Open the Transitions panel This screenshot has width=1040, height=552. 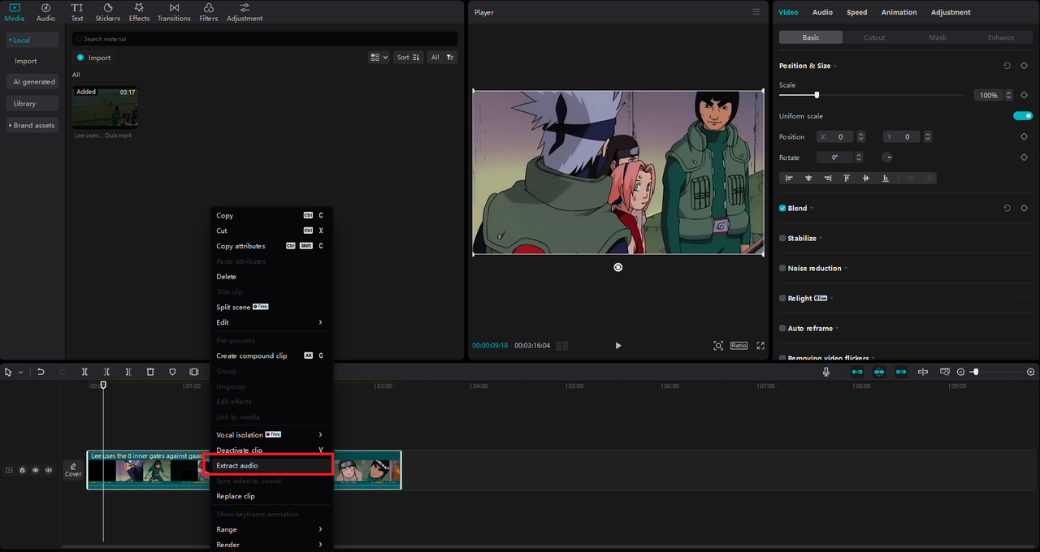tap(174, 12)
